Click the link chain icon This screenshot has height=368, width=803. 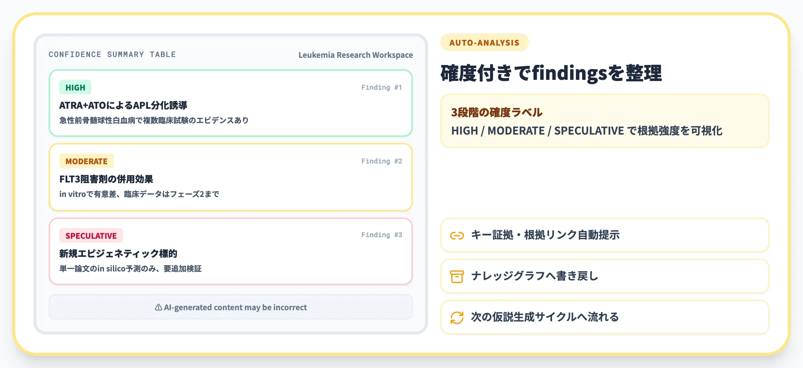[457, 236]
